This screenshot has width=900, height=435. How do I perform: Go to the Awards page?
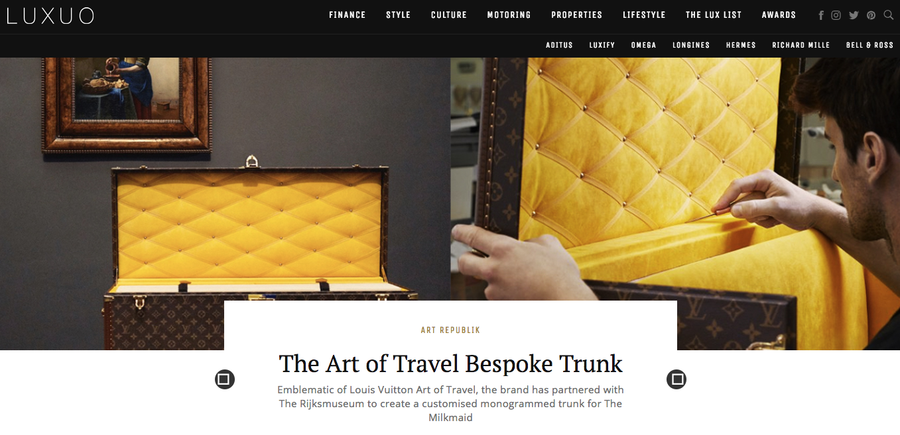point(779,15)
